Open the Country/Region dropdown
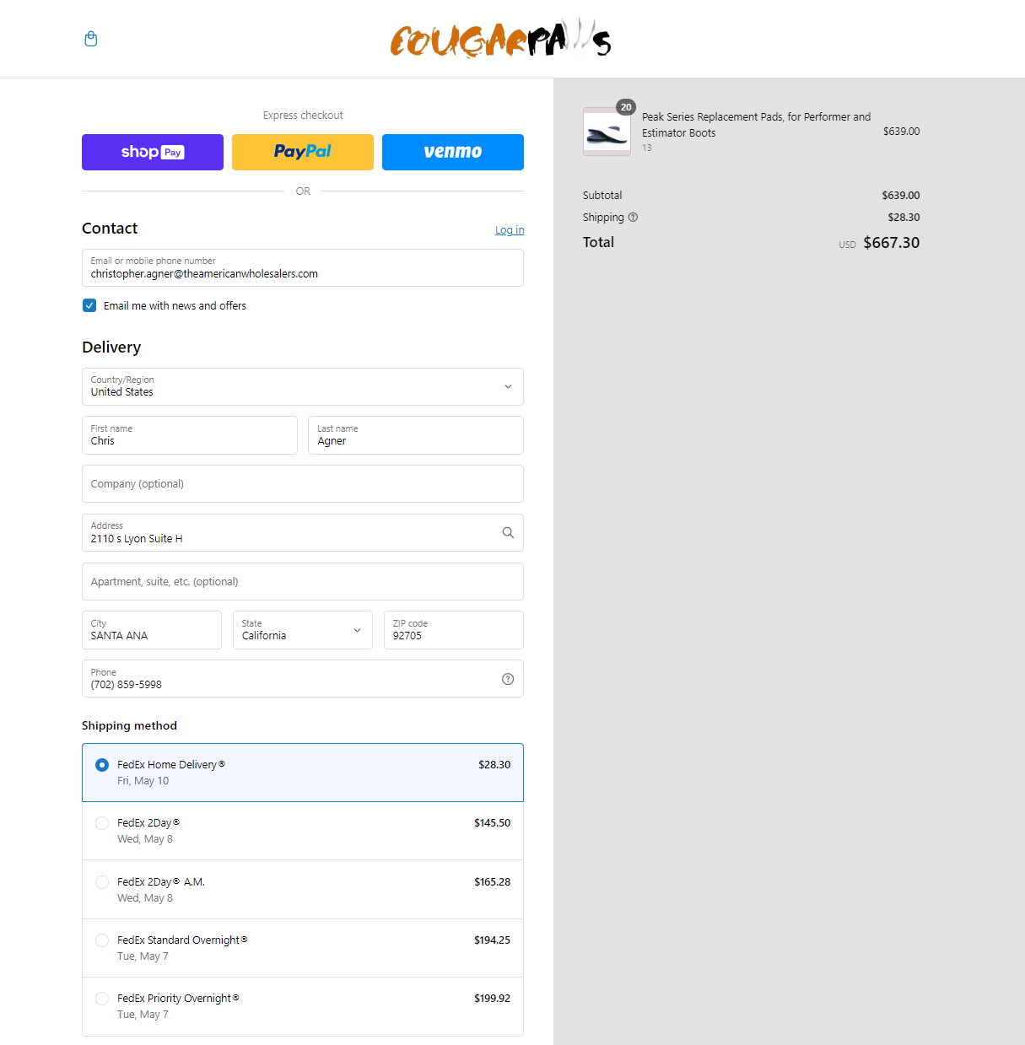The image size is (1025, 1045). tap(303, 386)
